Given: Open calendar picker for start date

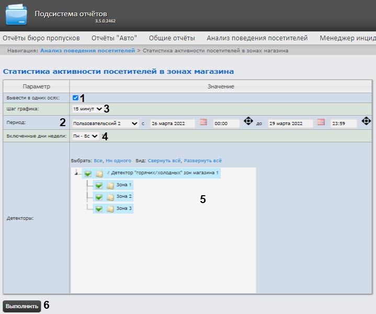Looking at the screenshot, I should [203, 122].
